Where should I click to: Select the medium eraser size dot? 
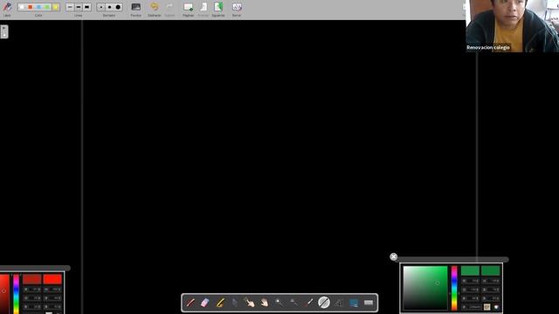coord(109,7)
